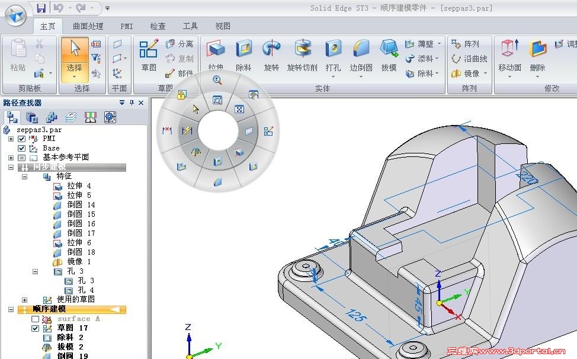The height and width of the screenshot is (359, 577).
Task: Click the fit view icon in radial menu
Action: [x=239, y=109]
